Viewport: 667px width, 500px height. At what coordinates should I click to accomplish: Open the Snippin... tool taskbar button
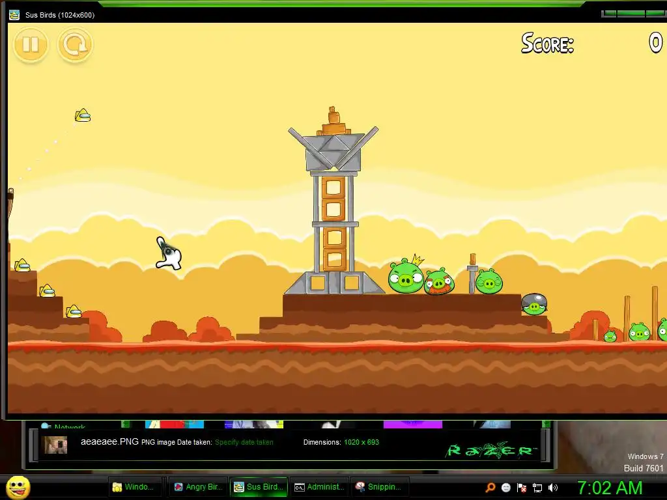click(x=380, y=487)
